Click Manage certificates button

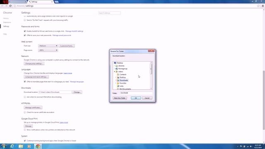pos(33,108)
